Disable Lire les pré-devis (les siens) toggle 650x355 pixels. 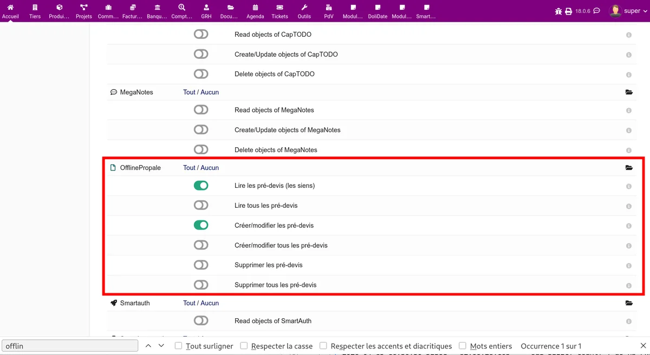pos(201,186)
